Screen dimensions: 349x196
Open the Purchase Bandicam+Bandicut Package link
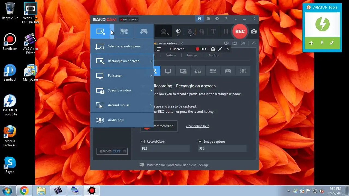tap(178, 165)
